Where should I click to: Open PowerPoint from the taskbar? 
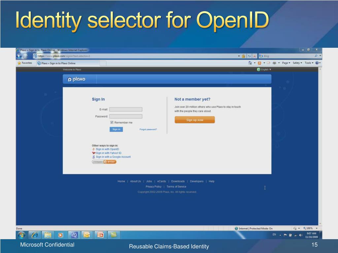[x=100, y=235]
